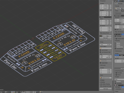This screenshot has width=124, height=93.
Task: Enable Lock Camera to View
Action: click(x=100, y=52)
